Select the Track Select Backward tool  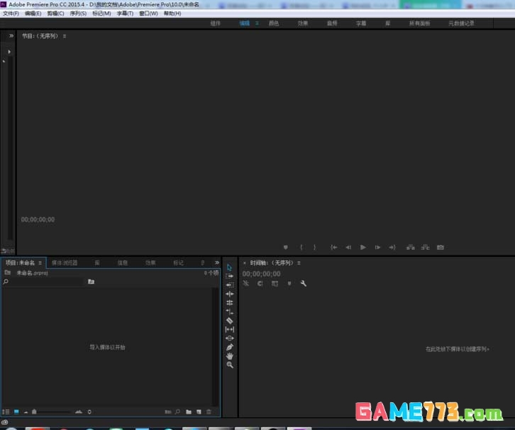coord(230,285)
